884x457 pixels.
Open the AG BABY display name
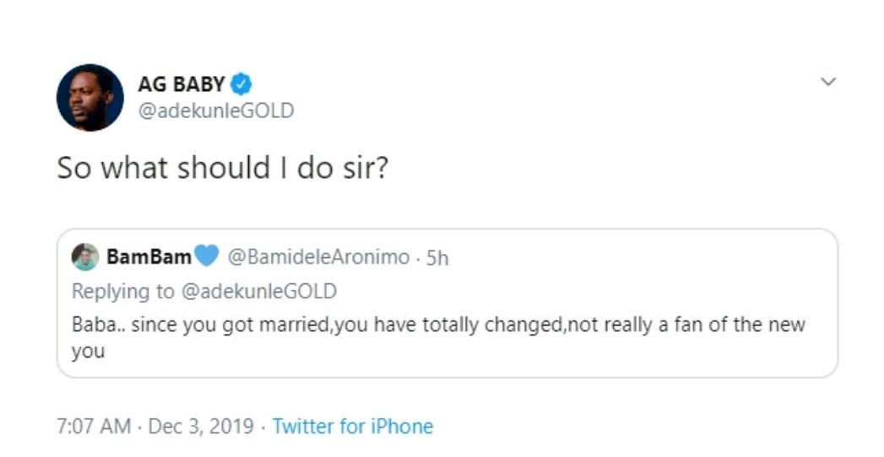point(182,84)
